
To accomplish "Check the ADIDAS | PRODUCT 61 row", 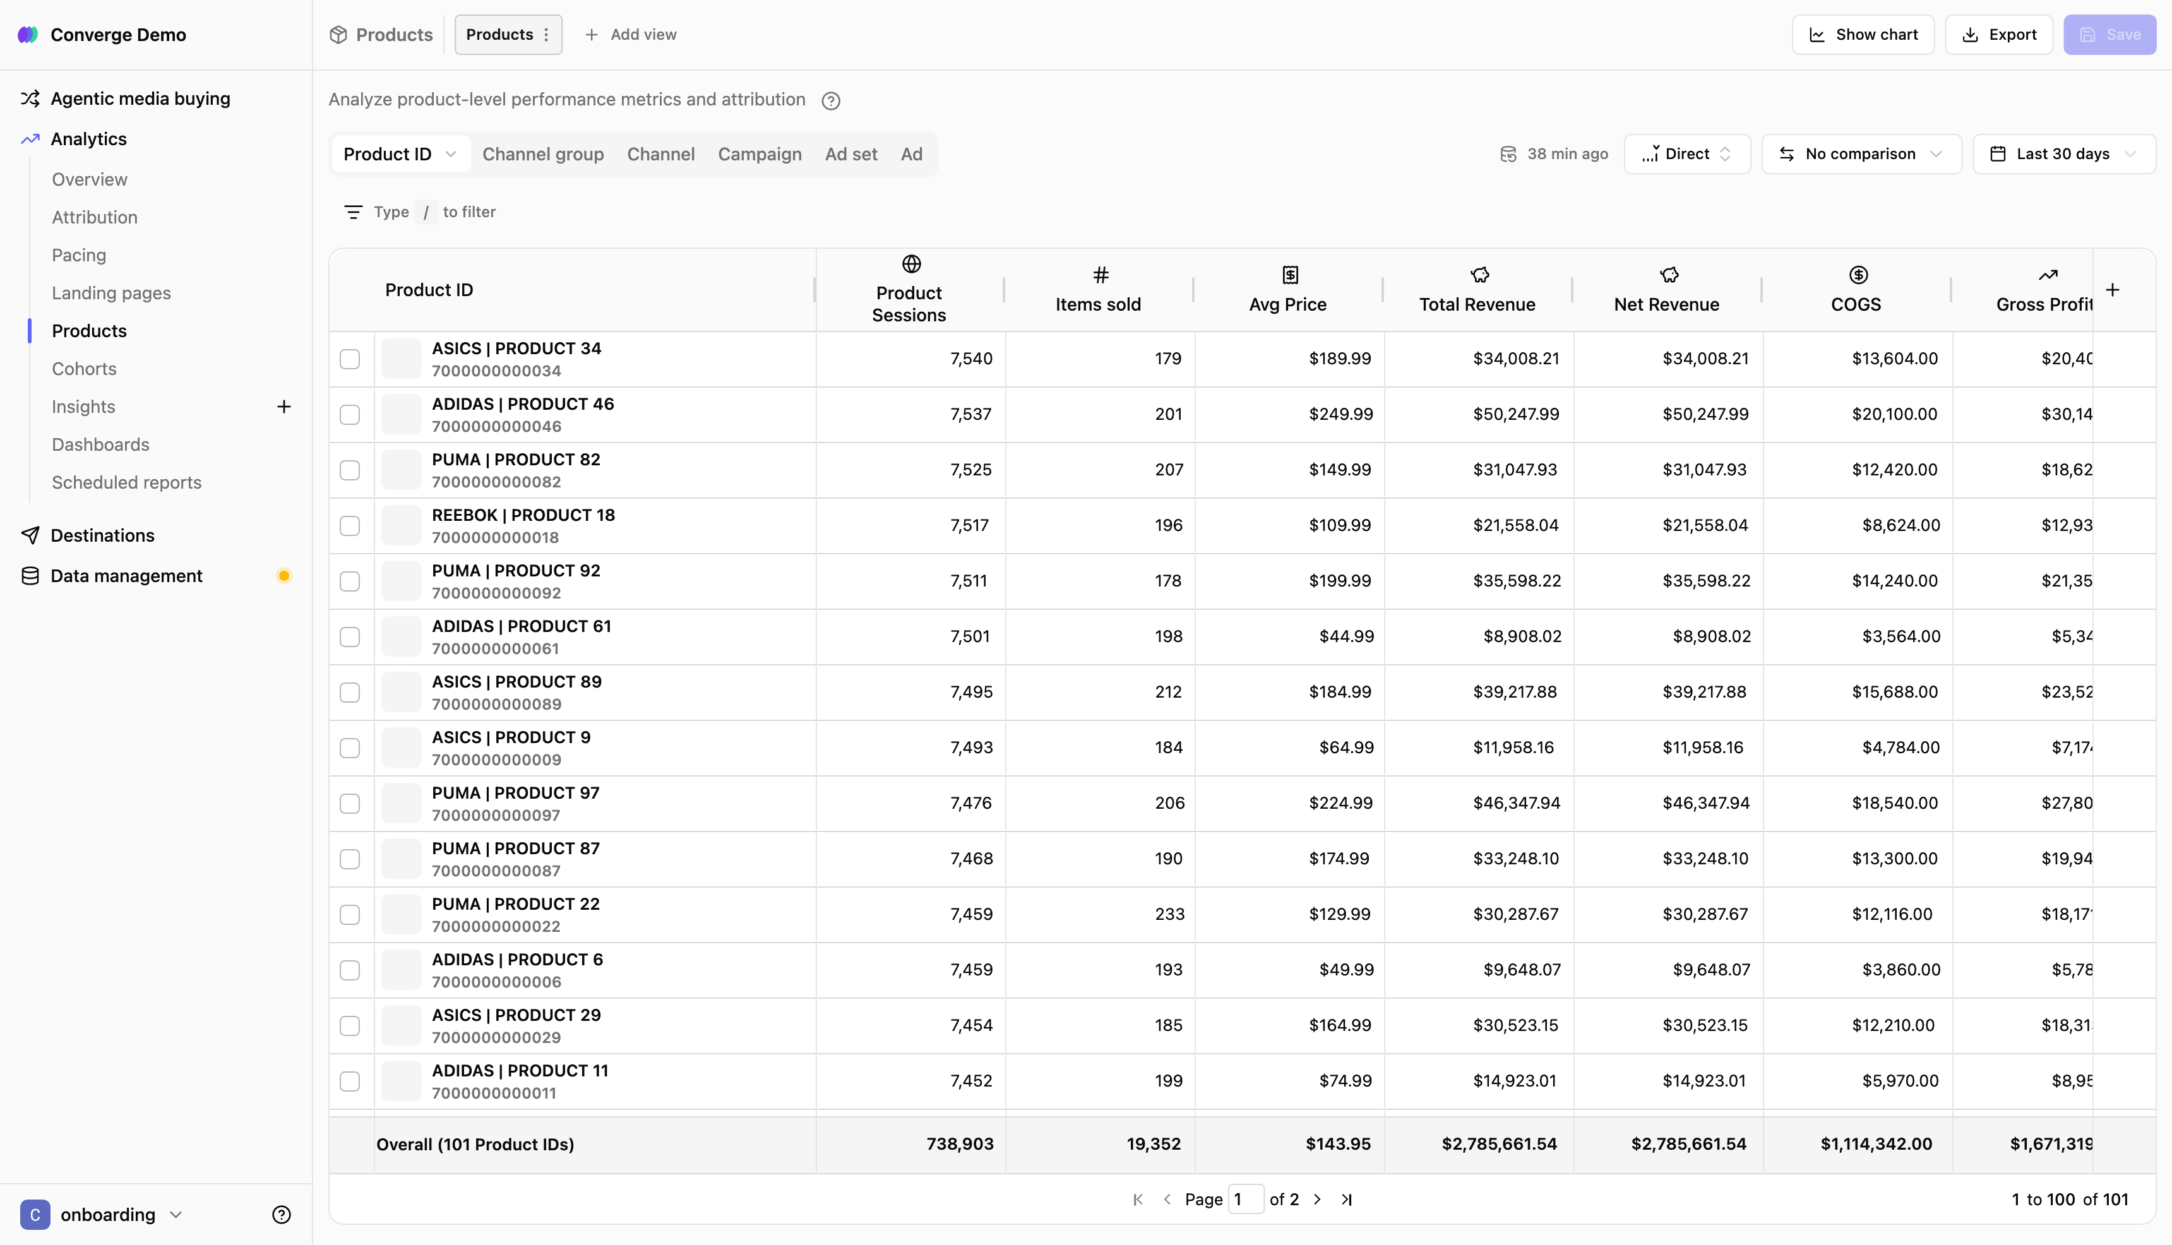I will click(350, 637).
